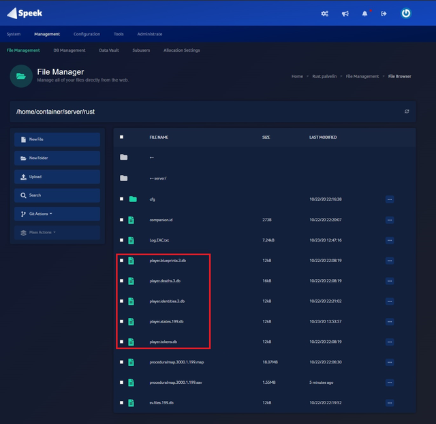This screenshot has height=424, width=436.
Task: Click the file icon for player.blueprints.3.db
Action: [x=131, y=261]
